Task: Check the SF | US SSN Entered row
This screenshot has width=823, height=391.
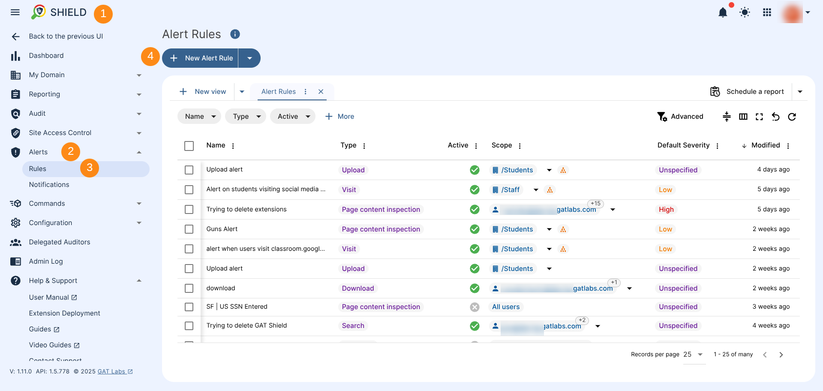Action: click(x=189, y=307)
